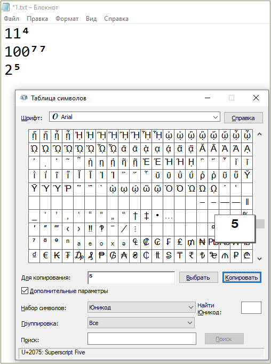This screenshot has height=364, width=271.
Task: Click the character grid scroll down arrow
Action: (x=260, y=258)
